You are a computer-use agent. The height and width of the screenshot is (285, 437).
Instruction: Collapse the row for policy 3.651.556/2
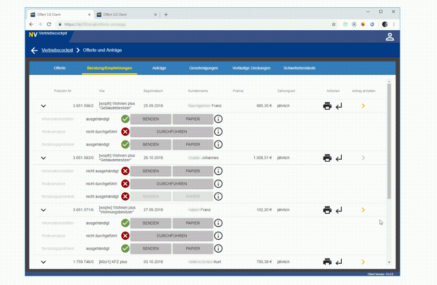pyautogui.click(x=43, y=106)
